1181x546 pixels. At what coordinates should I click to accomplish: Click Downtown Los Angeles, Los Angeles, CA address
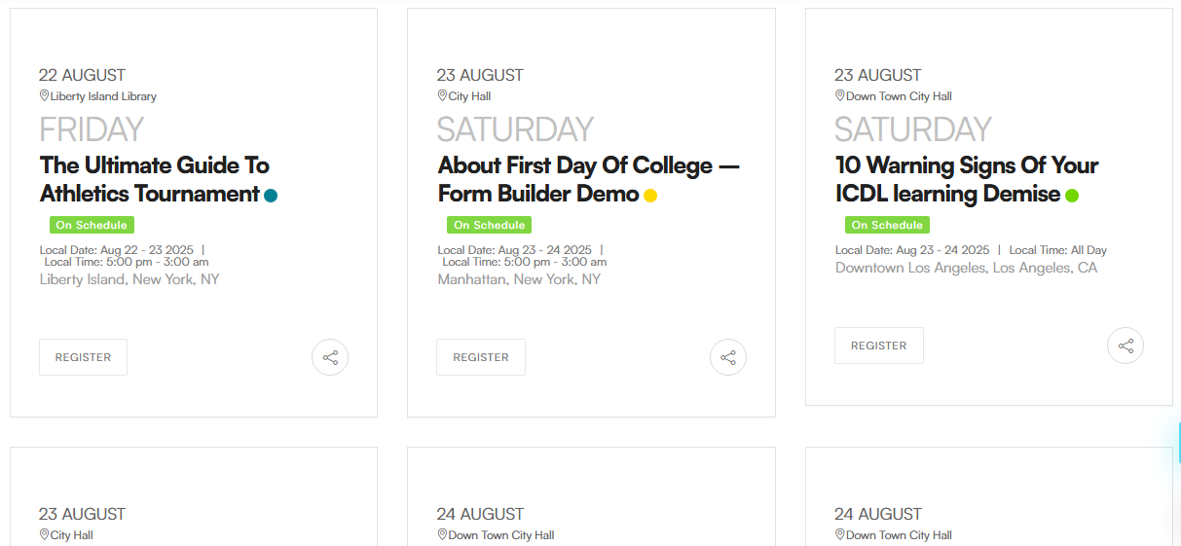click(966, 268)
